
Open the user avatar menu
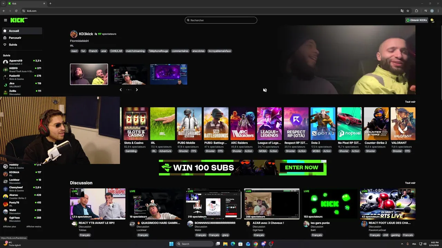click(432, 20)
